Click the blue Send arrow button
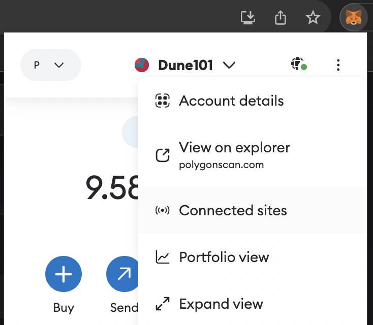Screen dimensions: 373x325 (122, 274)
